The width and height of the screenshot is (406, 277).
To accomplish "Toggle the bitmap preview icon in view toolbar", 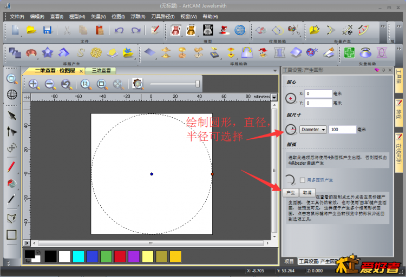I will (x=137, y=84).
